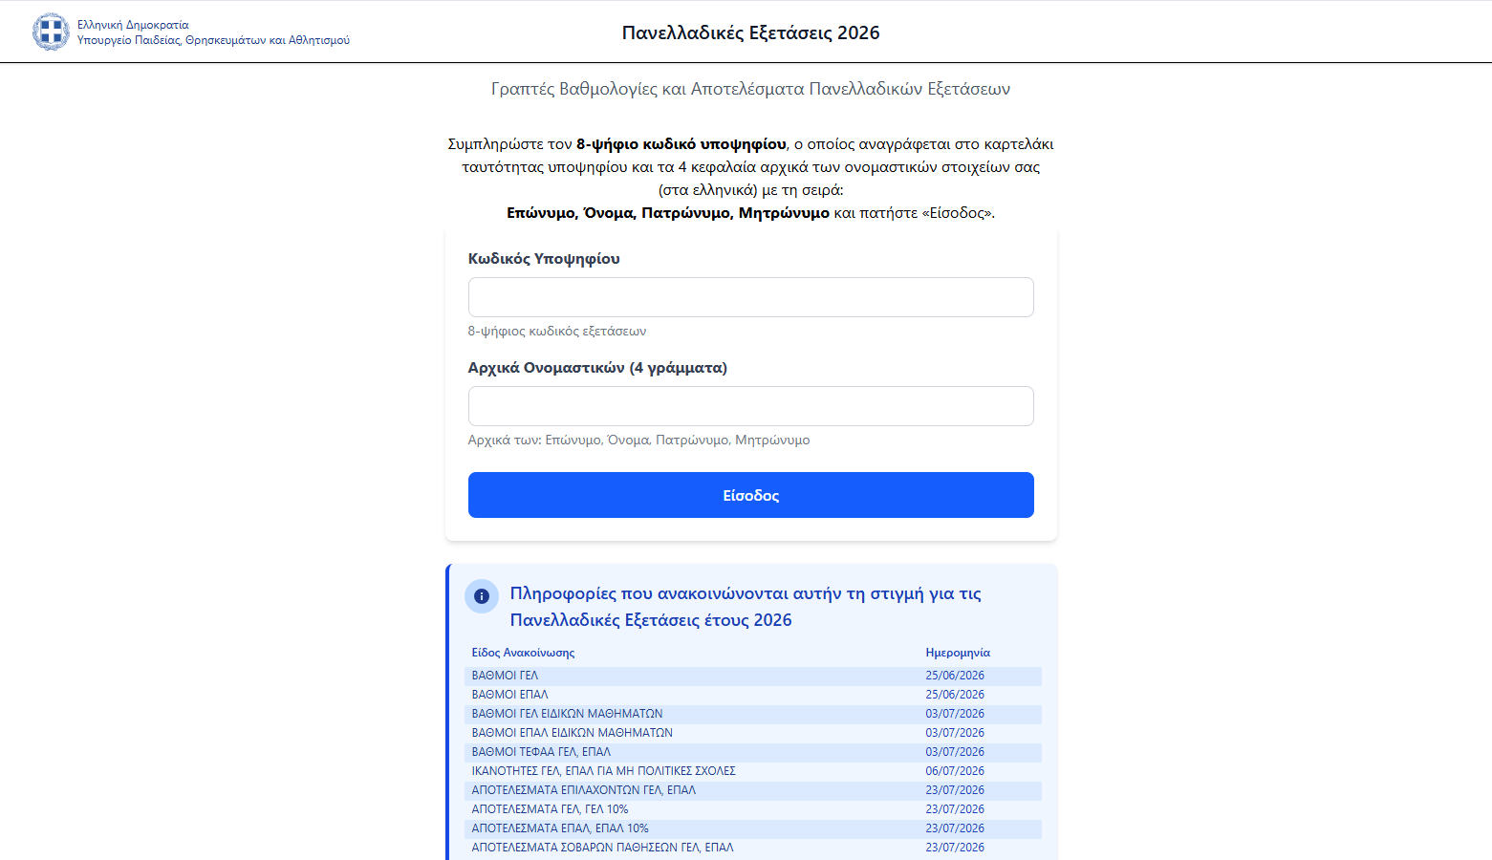Focus the Κωδικός Υποψηφίου input field
The width and height of the screenshot is (1492, 860).
click(751, 297)
